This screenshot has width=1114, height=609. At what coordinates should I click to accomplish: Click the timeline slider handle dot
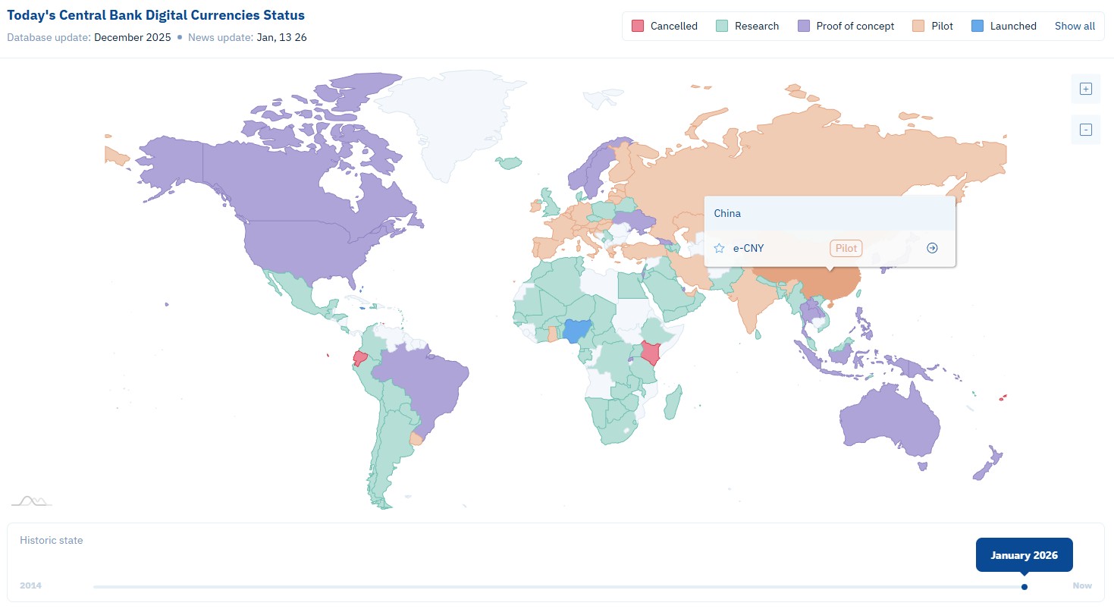click(x=1025, y=586)
